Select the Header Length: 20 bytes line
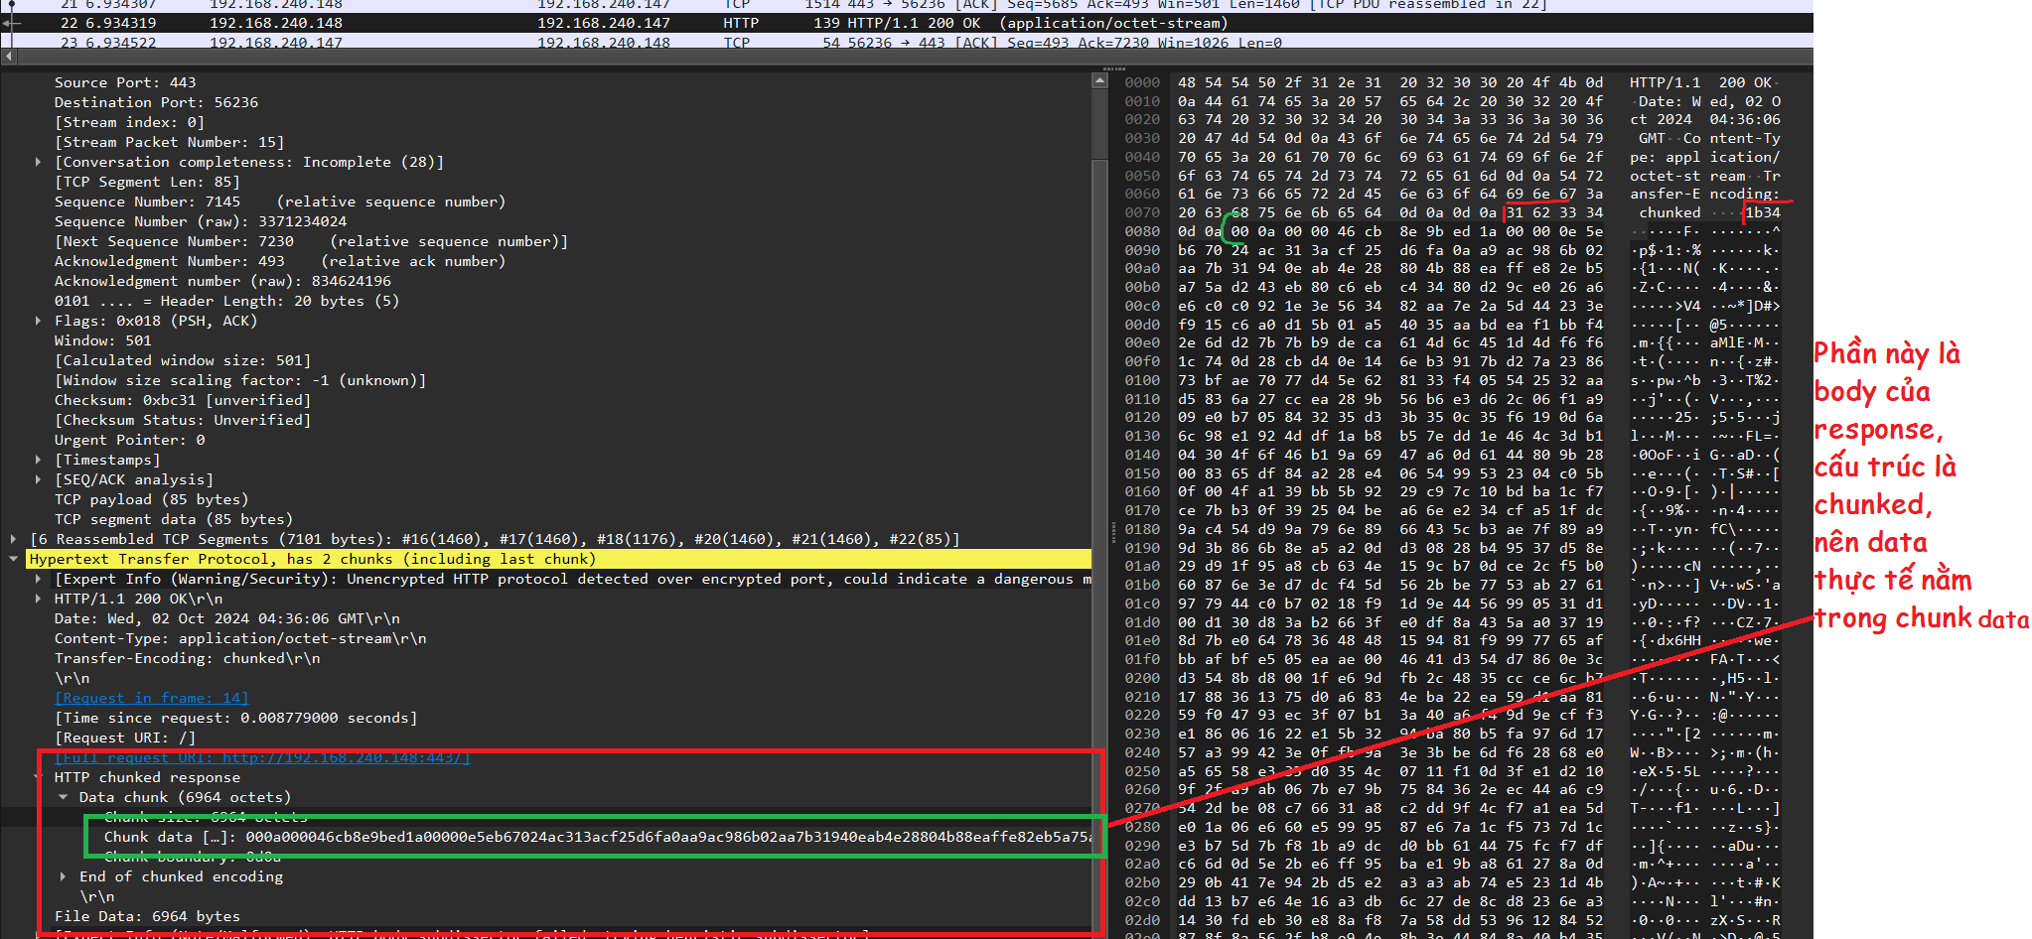 click(x=226, y=301)
